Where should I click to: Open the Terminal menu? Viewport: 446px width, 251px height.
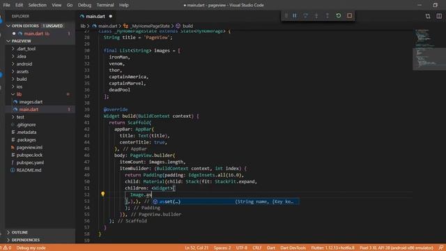tap(105, 5)
